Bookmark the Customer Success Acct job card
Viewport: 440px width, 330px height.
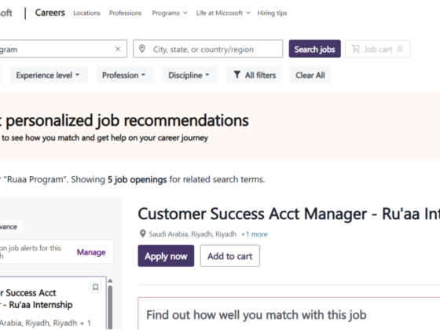point(95,287)
